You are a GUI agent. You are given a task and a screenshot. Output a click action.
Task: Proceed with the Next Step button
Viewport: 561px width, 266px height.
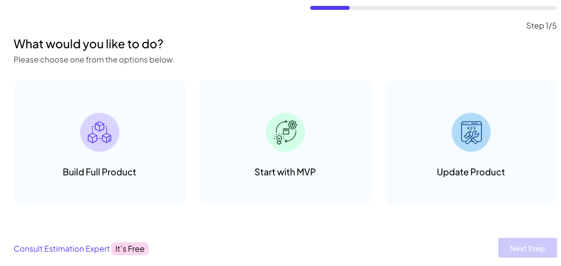point(527,248)
